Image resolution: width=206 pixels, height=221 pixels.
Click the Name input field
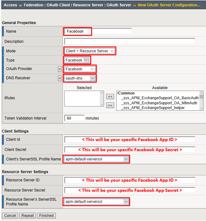(98, 31)
